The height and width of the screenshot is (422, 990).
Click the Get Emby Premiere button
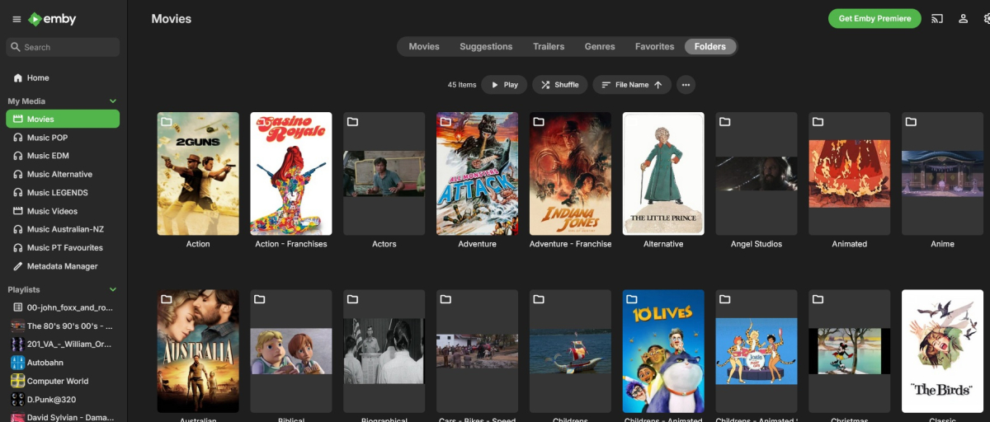(x=874, y=19)
